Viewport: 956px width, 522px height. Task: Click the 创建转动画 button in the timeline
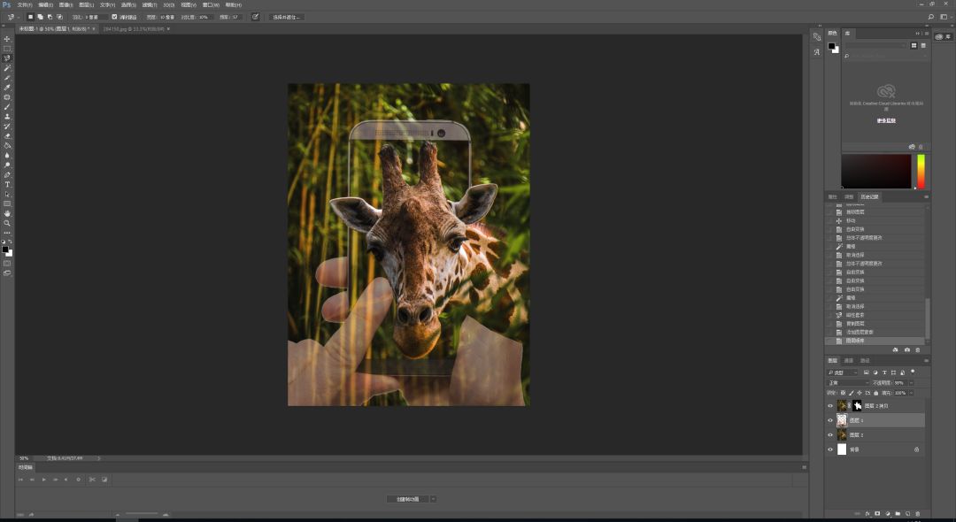(407, 499)
